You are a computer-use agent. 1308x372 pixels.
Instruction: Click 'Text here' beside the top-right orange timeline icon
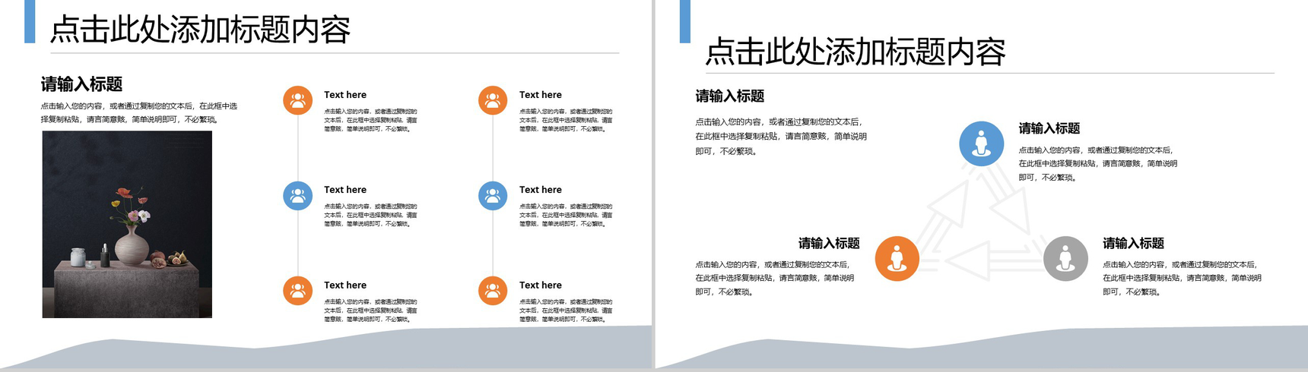pos(541,95)
